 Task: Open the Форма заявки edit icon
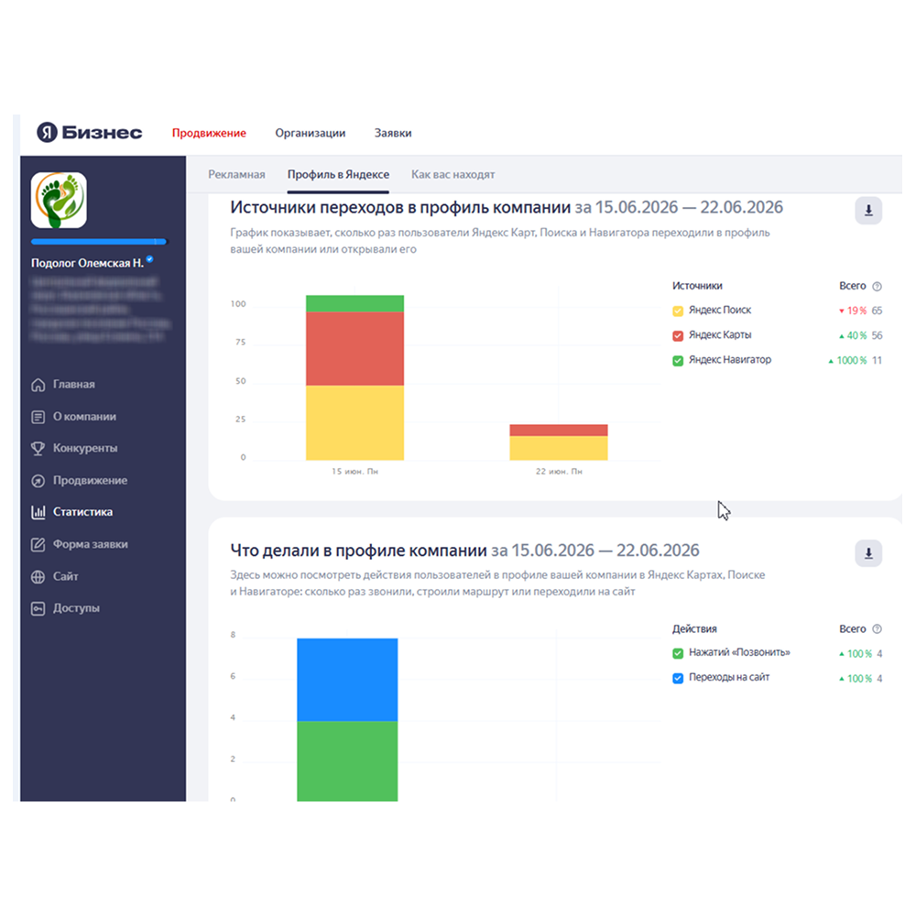[38, 544]
